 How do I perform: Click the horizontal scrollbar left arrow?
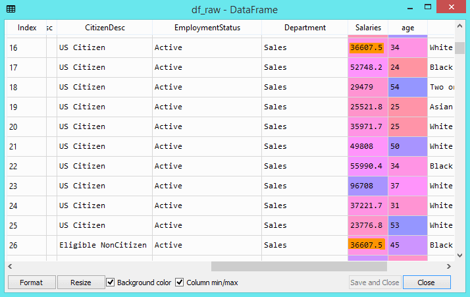tap(11, 267)
